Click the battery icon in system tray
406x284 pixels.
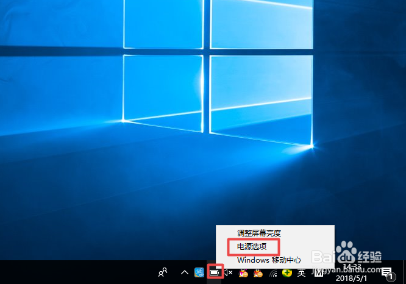point(215,272)
